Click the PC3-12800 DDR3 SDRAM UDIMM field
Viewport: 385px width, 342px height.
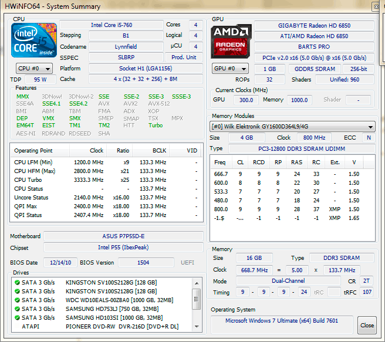click(302, 148)
